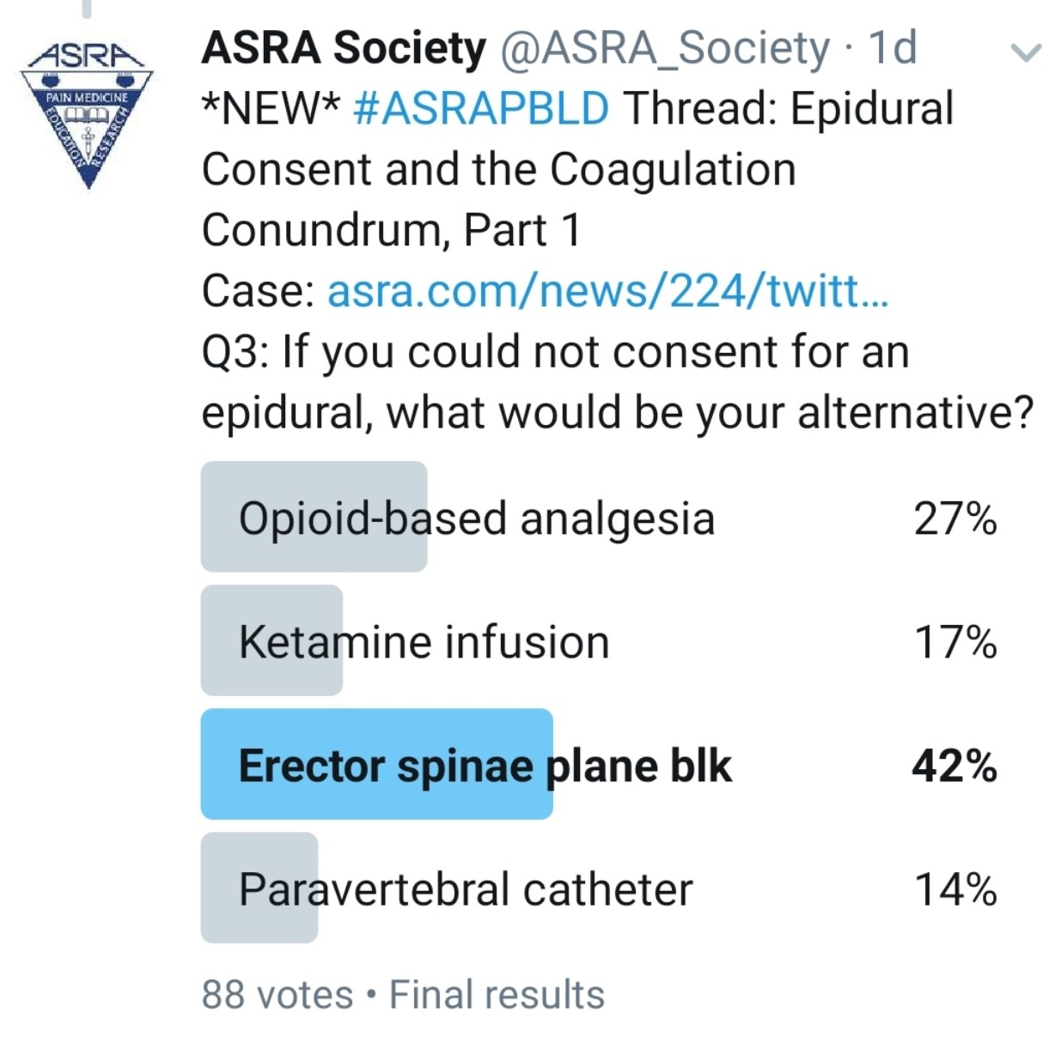Click the Final results label

click(x=497, y=995)
